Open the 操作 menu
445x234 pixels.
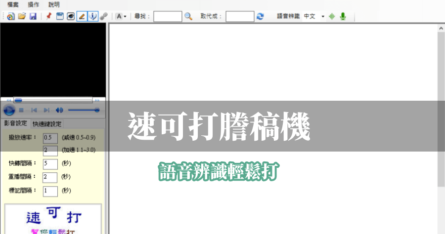33,4
